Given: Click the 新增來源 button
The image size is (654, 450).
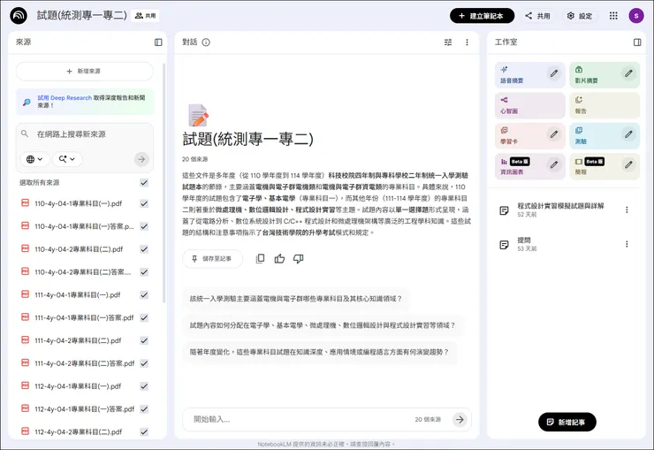Looking at the screenshot, I should [85, 72].
